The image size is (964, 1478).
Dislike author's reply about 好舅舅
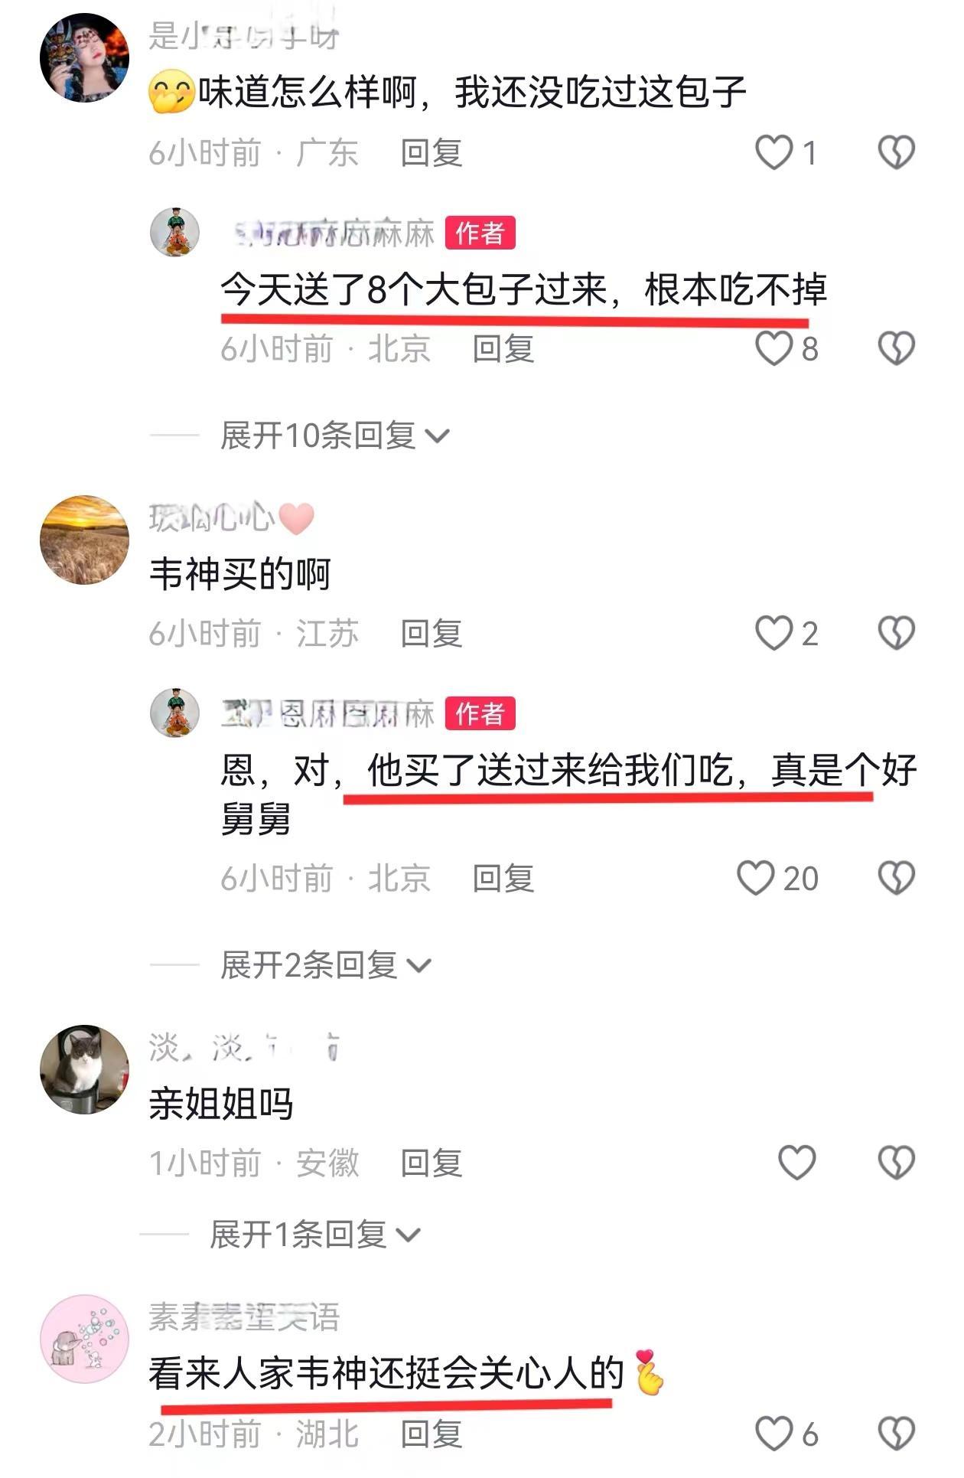pyautogui.click(x=896, y=877)
